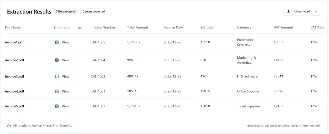Click the download arrow icon in Download button

289,11
